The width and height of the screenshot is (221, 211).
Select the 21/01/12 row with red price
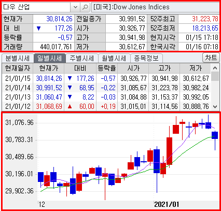click(x=106, y=106)
